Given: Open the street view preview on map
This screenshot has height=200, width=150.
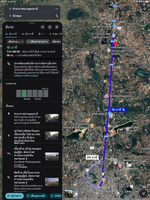Looking at the screenshot, I should [68, 194].
